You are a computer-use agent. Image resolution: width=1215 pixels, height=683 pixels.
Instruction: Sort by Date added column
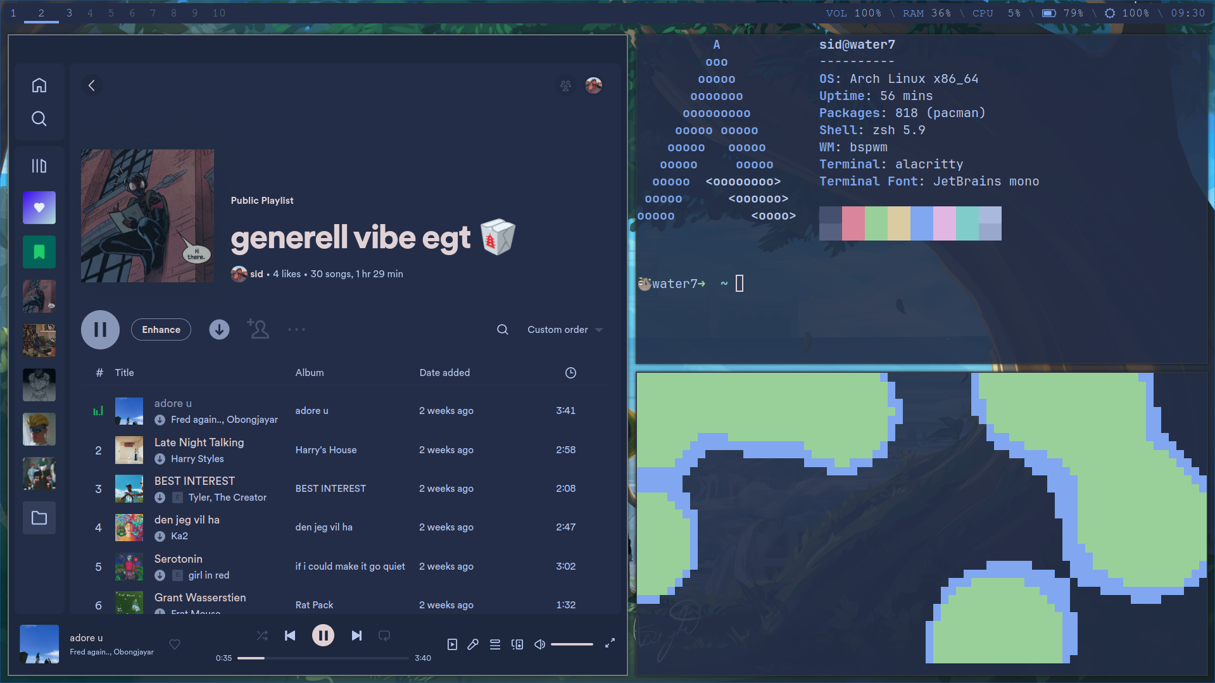tap(444, 373)
